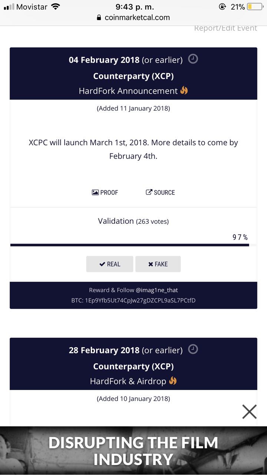Vote FAKE on the event
Image resolution: width=267 pixels, height=475 pixels.
pyautogui.click(x=158, y=264)
